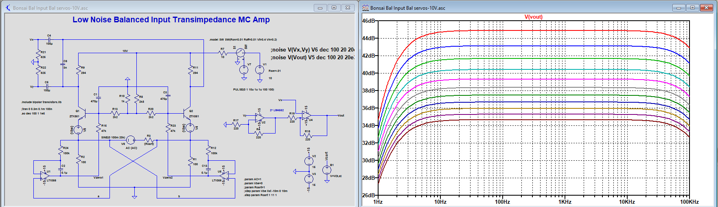Select resistor R17 220
Screen dimensions: 718x207
click(x=236, y=125)
